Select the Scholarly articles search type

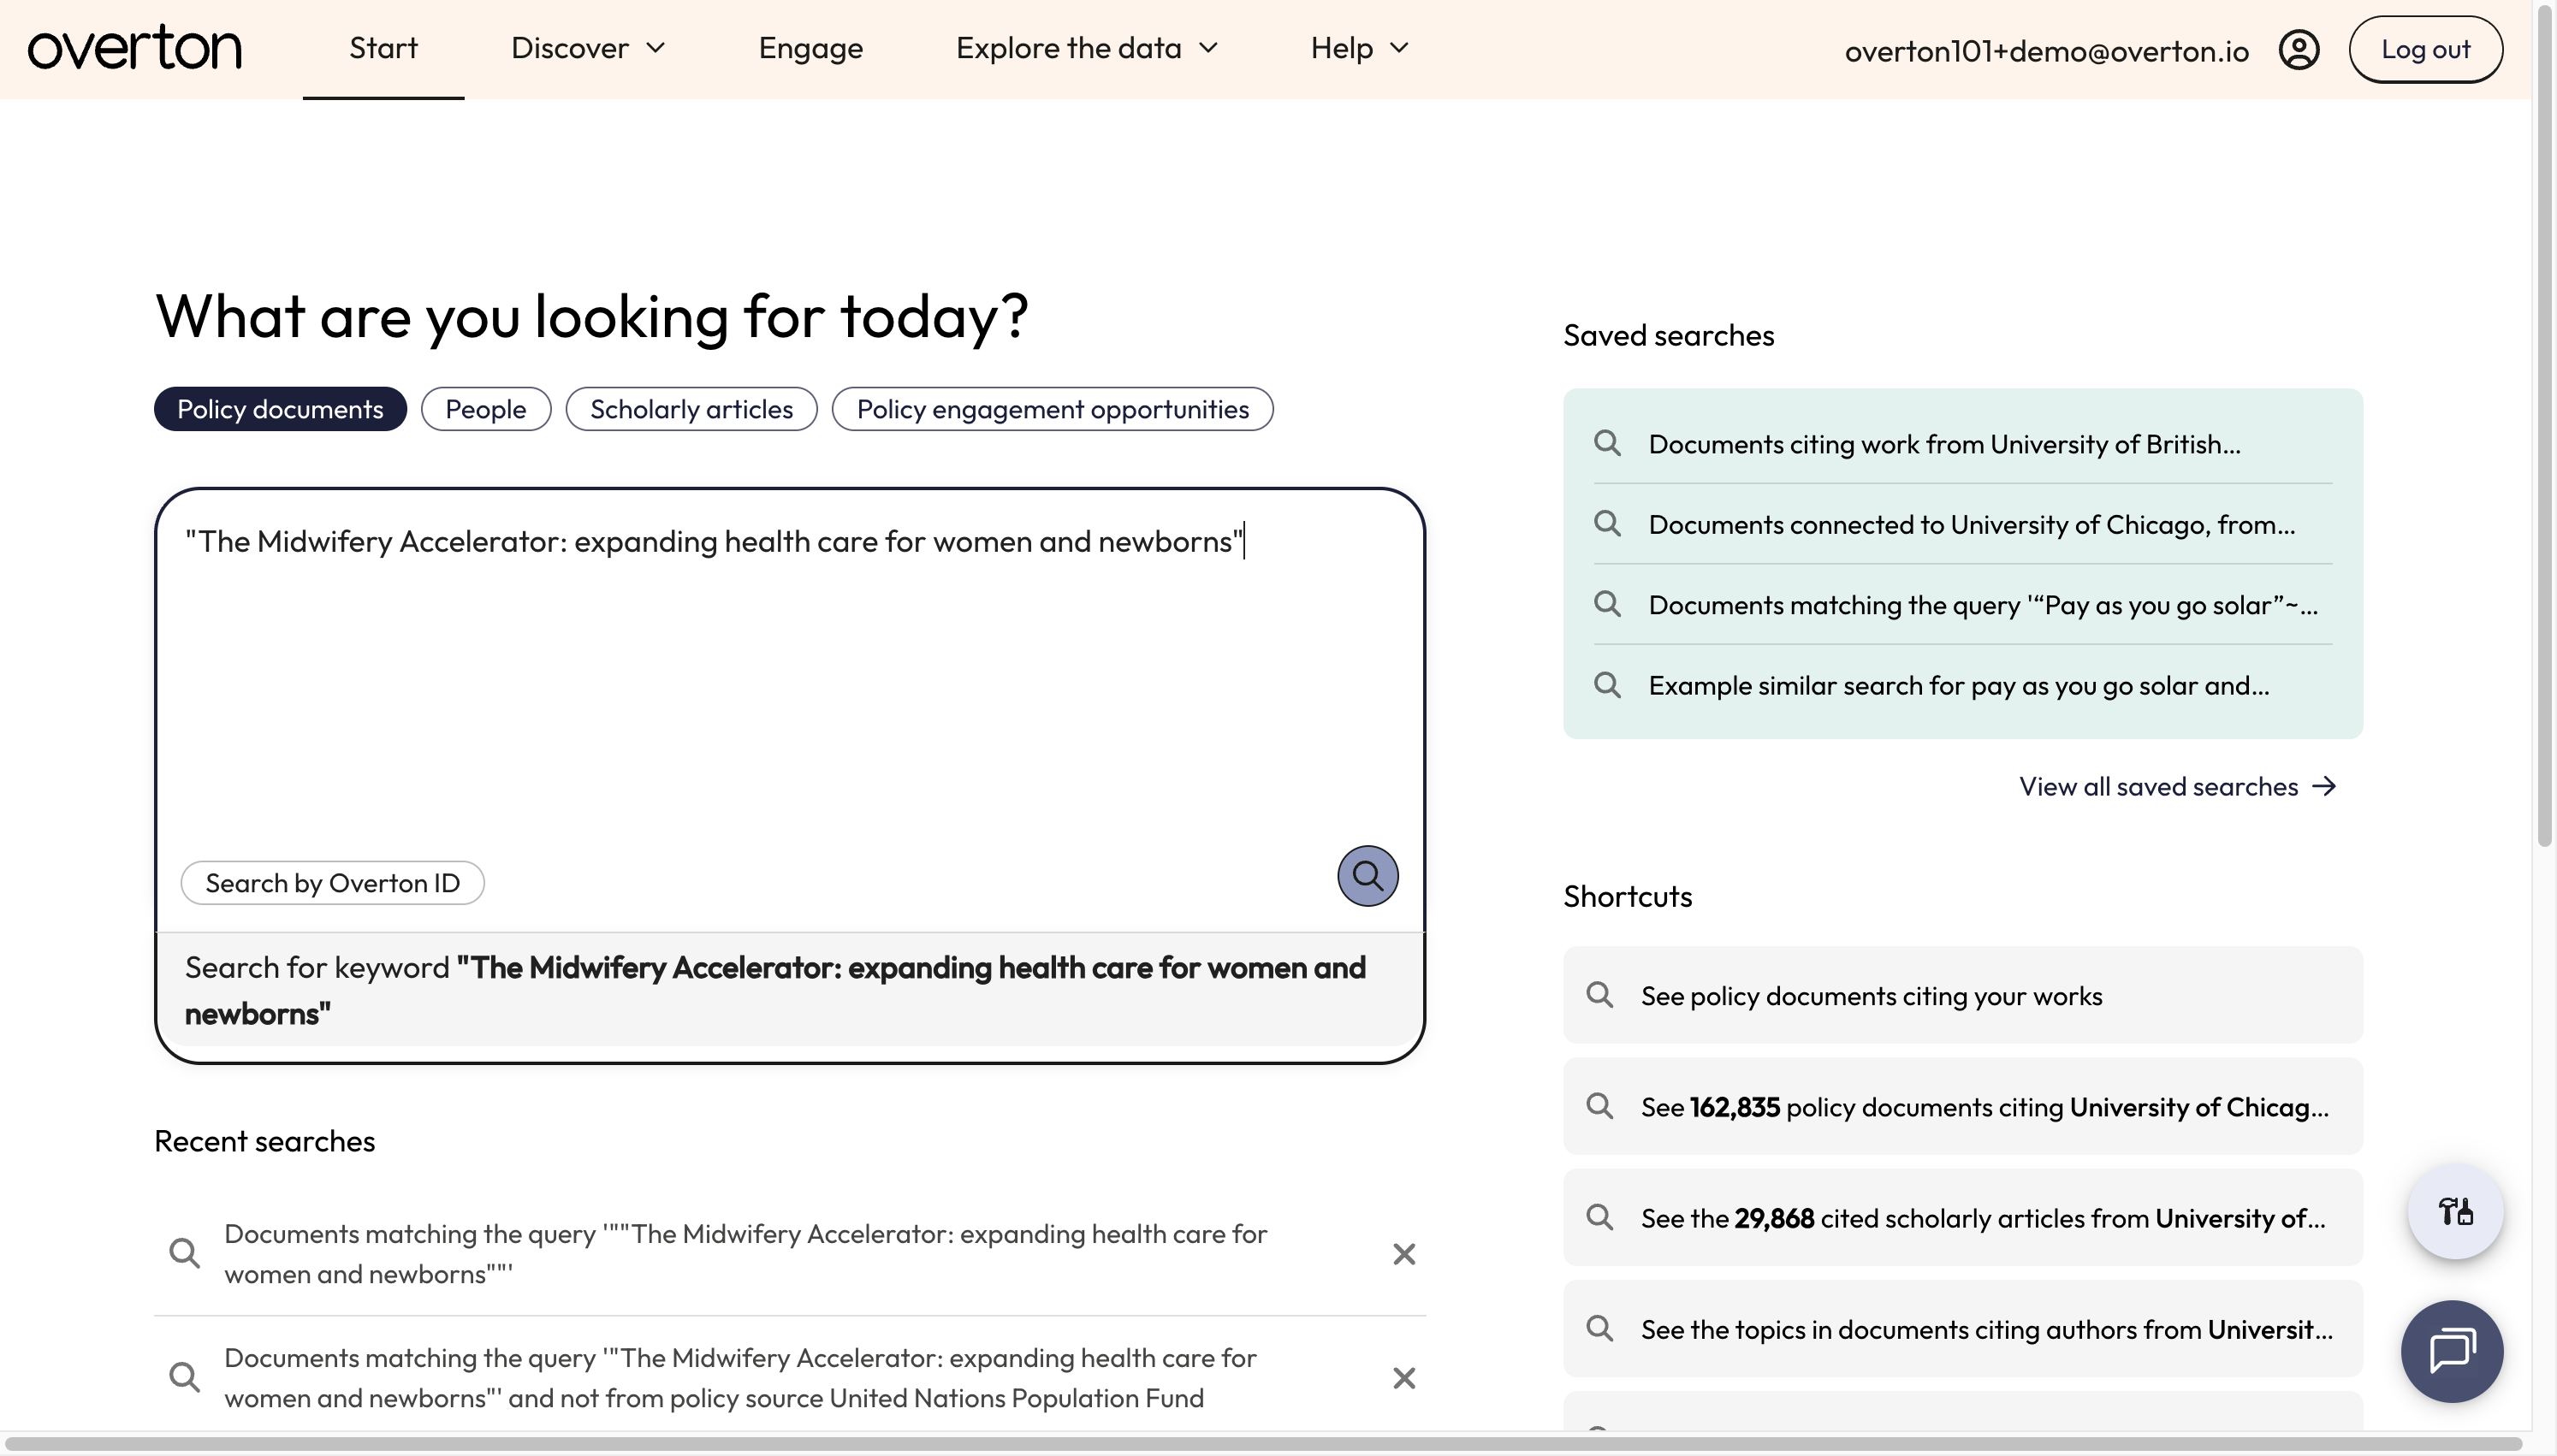691,409
